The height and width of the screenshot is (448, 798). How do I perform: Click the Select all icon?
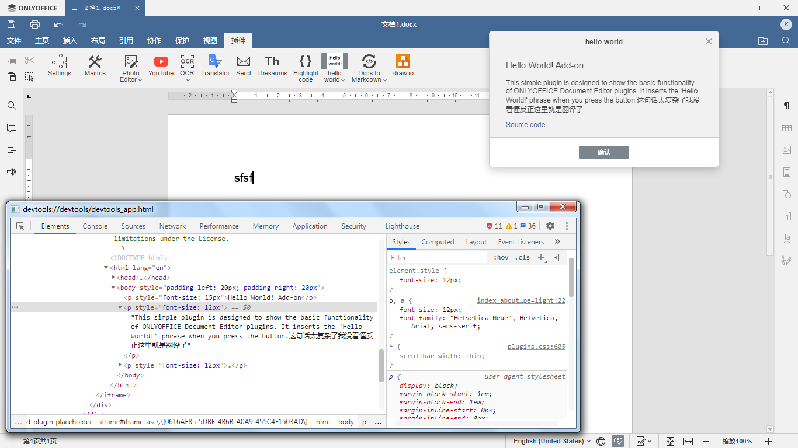coord(30,76)
